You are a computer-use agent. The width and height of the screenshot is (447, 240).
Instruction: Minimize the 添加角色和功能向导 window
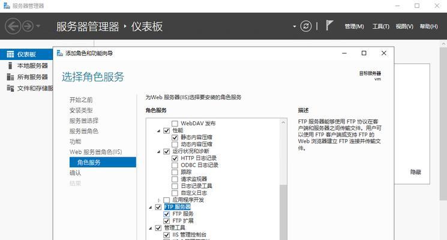[344, 53]
